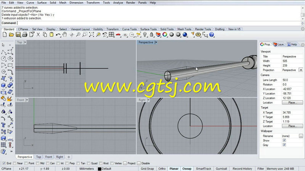Viewport: 305px width, 171px height.
Task: Switch to the Front viewport tab
Action: pos(49,157)
